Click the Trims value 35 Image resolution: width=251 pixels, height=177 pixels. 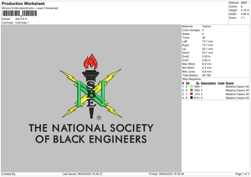coord(203,38)
